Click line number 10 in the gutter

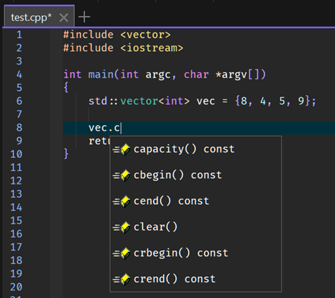[16, 154]
